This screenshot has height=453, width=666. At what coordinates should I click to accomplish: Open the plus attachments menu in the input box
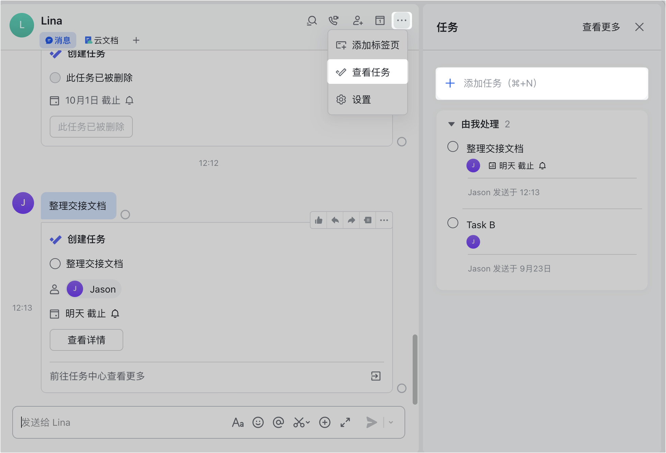(325, 423)
